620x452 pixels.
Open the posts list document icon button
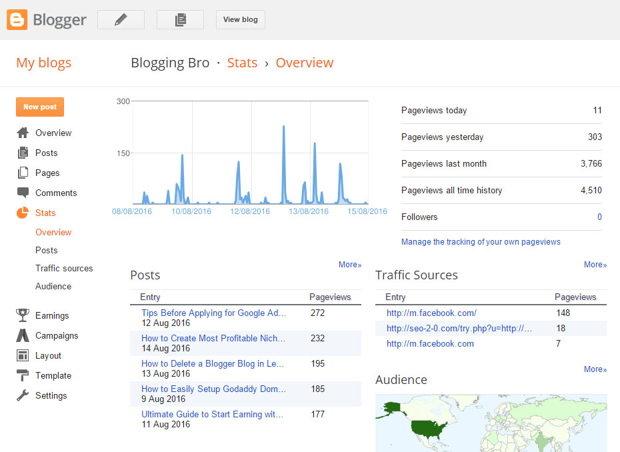(x=180, y=19)
